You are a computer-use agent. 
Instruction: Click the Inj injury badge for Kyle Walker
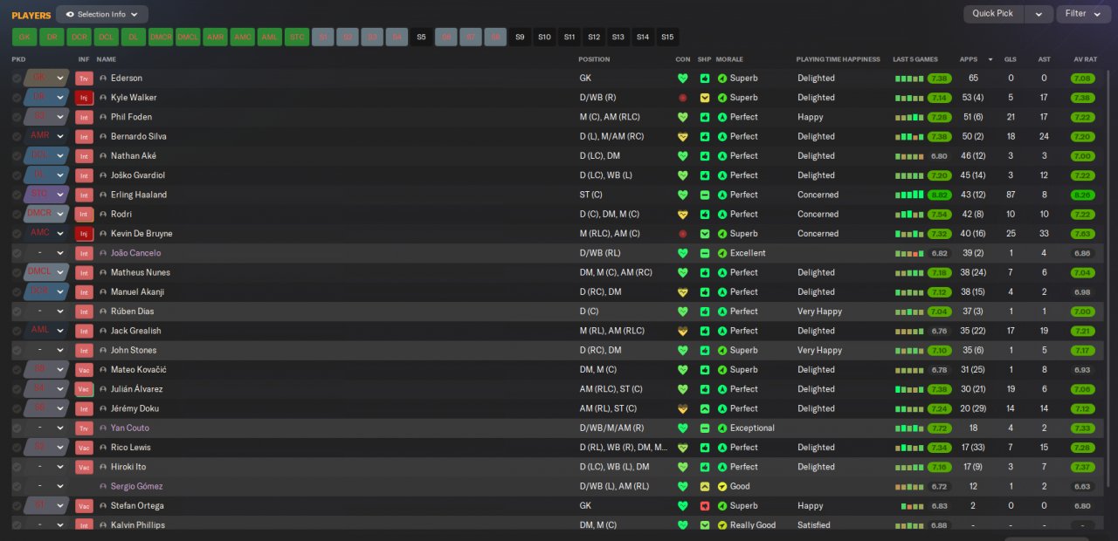tap(84, 98)
